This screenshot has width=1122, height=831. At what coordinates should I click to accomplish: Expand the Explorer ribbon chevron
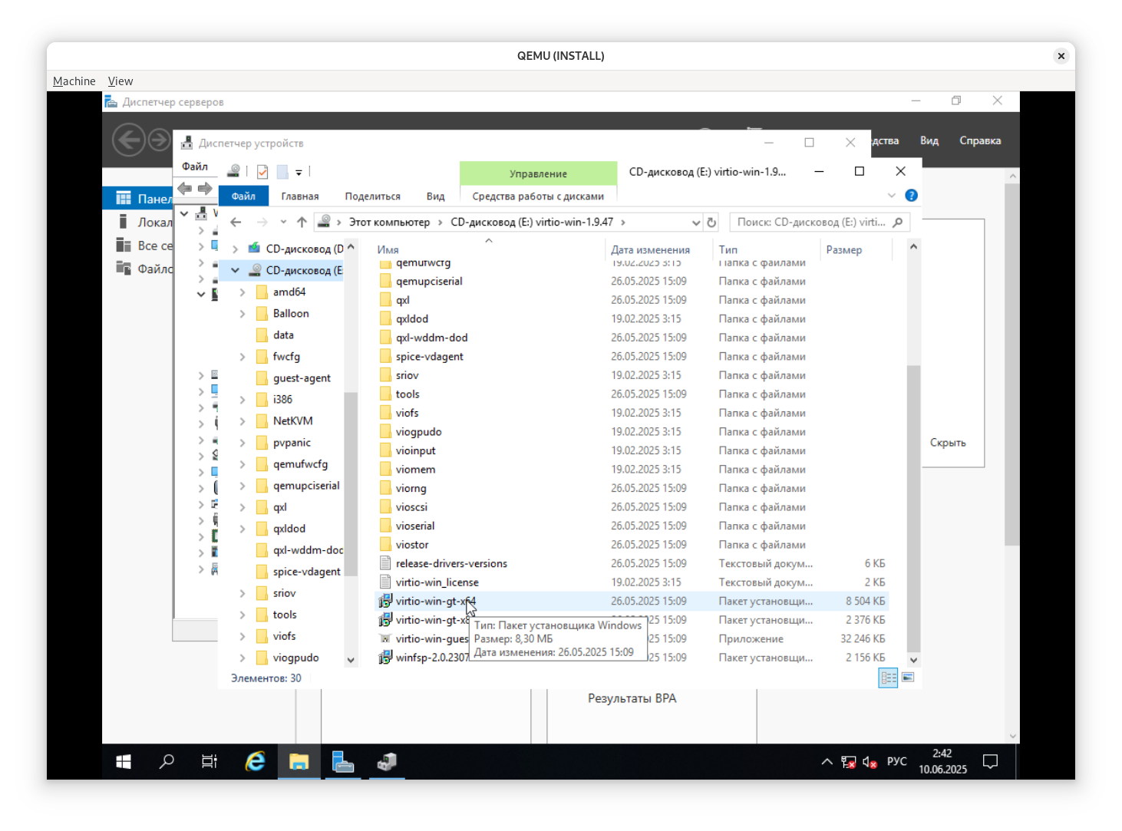click(x=892, y=196)
